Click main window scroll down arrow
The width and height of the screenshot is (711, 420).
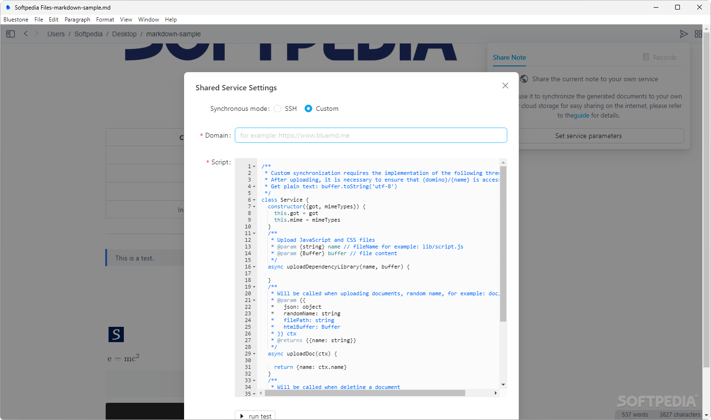click(x=707, y=416)
